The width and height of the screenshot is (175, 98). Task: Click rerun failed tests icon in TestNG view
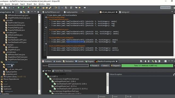pos(156,61)
